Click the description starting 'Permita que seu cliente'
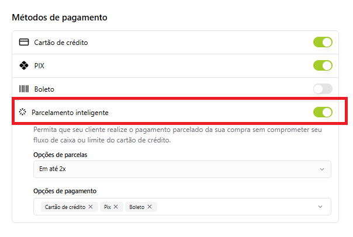 point(178,135)
